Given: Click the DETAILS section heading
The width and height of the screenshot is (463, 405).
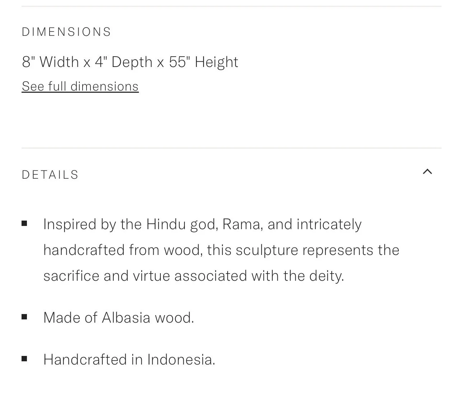Looking at the screenshot, I should [50, 175].
